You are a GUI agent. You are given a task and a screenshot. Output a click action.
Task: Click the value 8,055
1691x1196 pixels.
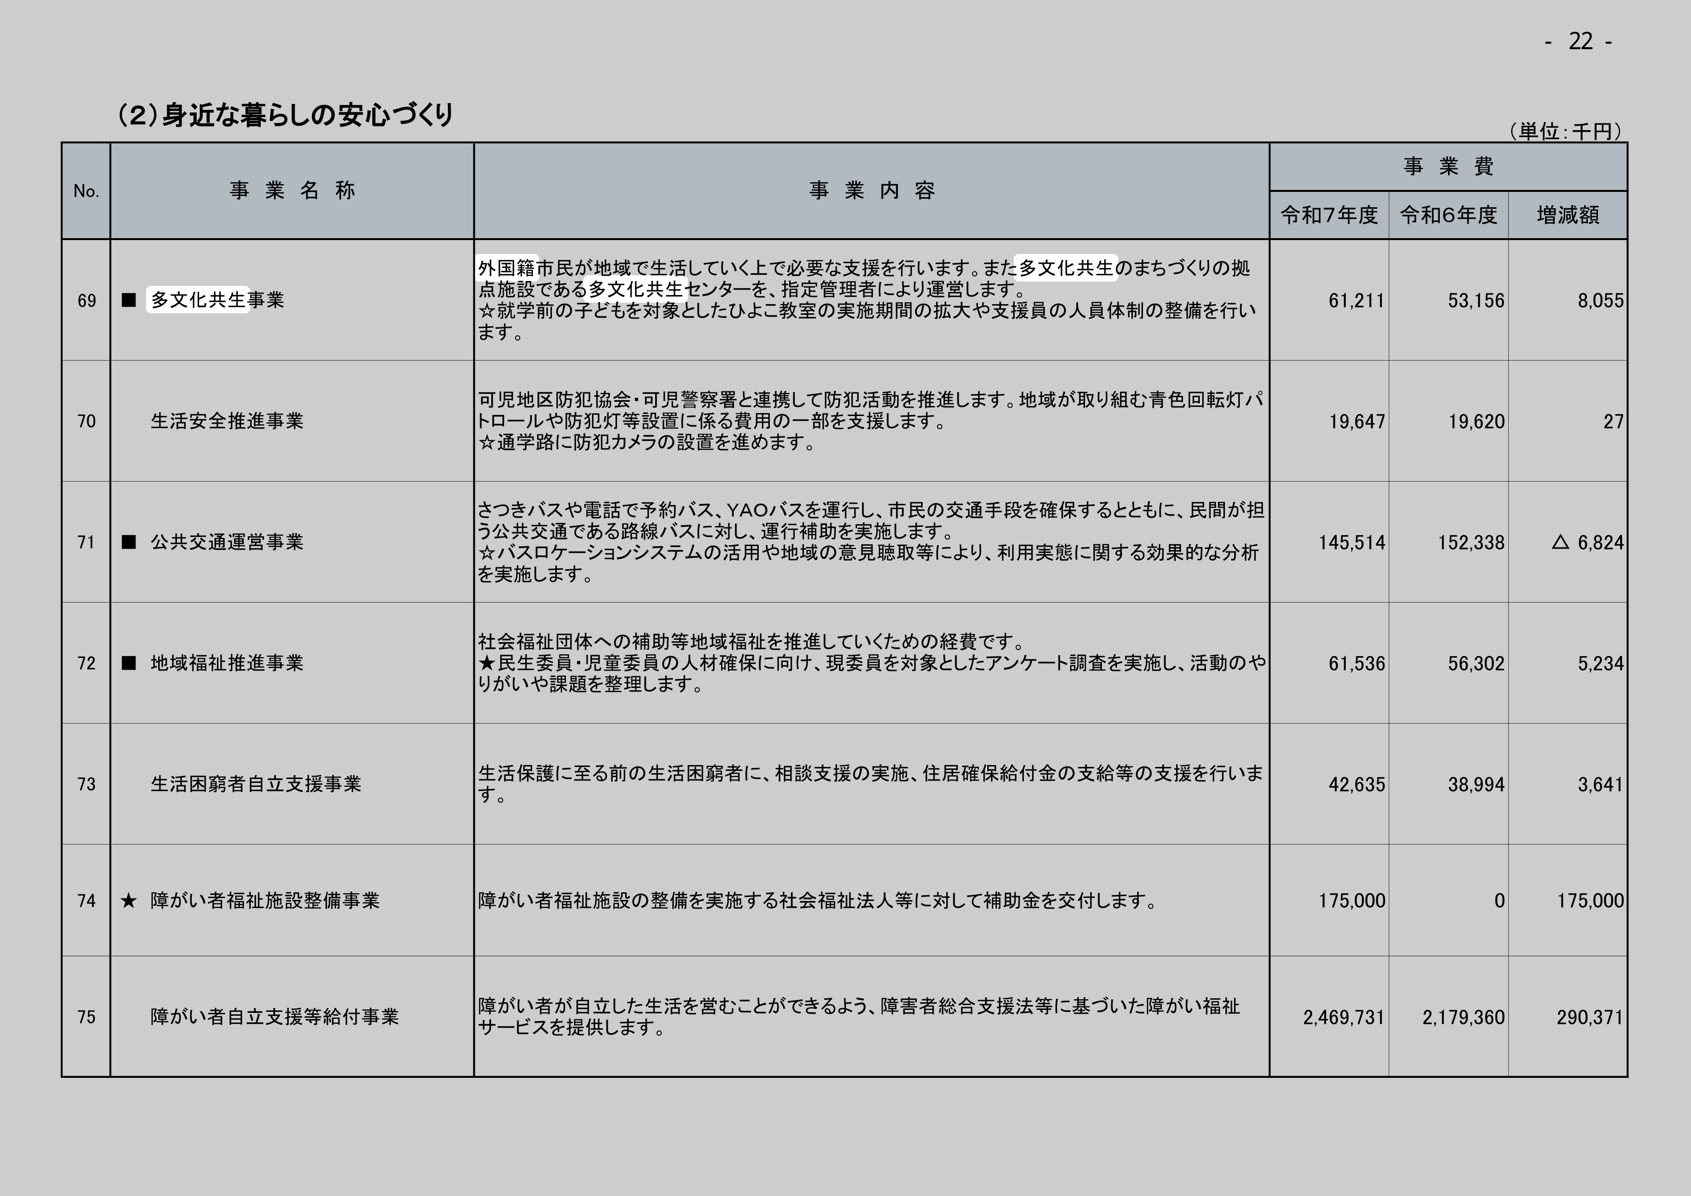1600,300
